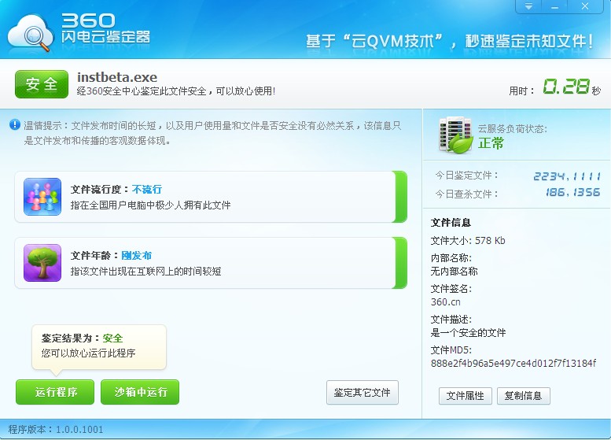This screenshot has width=611, height=440.
Task: Click the 云QVM技术 slogan in the header
Action: pyautogui.click(x=393, y=41)
